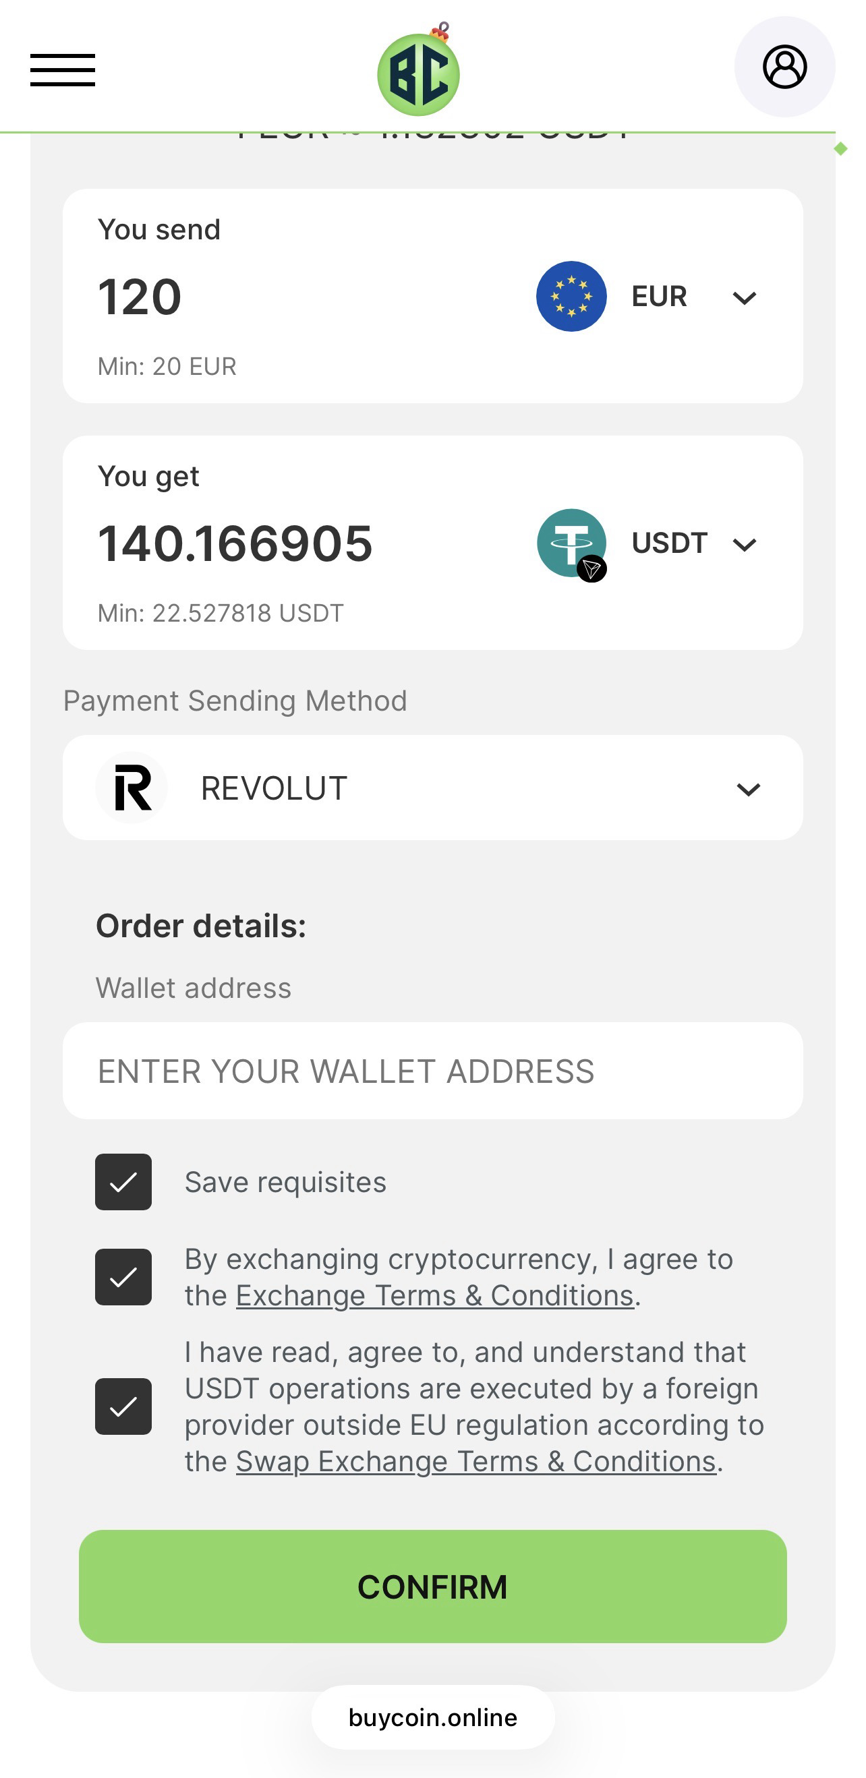Open the Exchange Terms & Conditions link
Screen dimensions: 866x1778
coord(434,1295)
